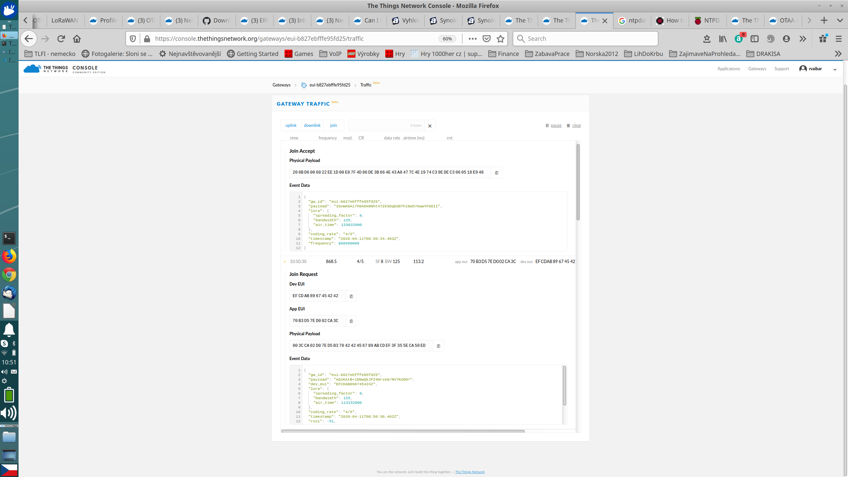Copy the Dev EUI value
The width and height of the screenshot is (848, 477).
[351, 296]
